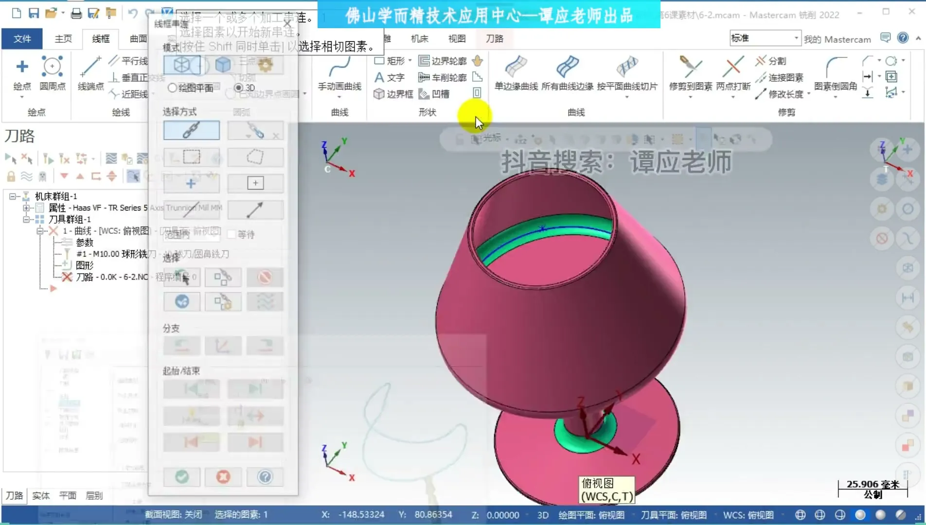Select the chain selection method icon
Viewport: 926px width, 525px height.
(x=191, y=130)
